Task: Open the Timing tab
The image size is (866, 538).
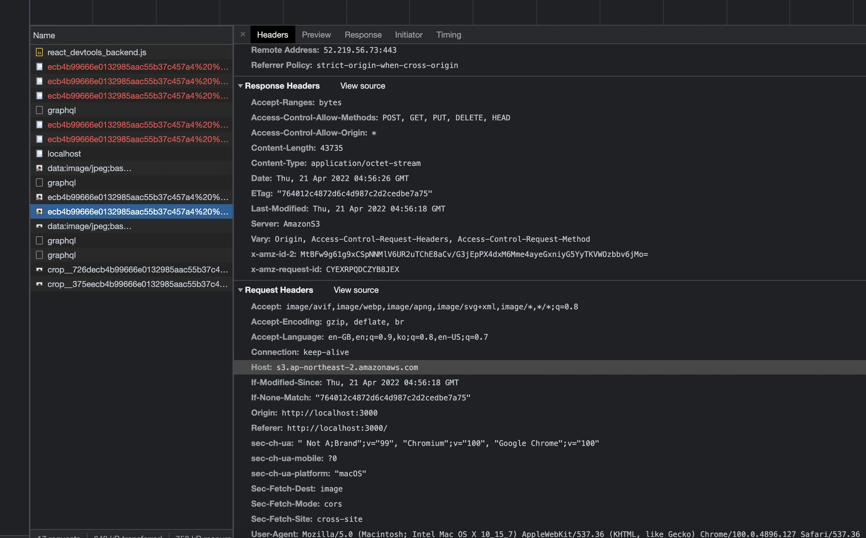Action: click(449, 35)
